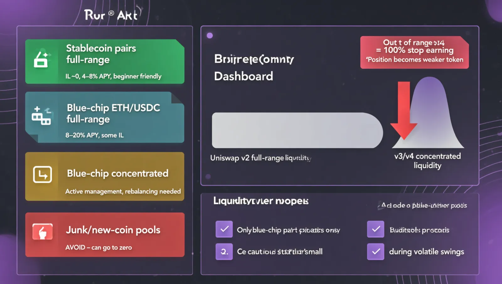The width and height of the screenshot is (502, 284).
Task: Click the Stablecoin pairs card icon
Action: [42, 60]
